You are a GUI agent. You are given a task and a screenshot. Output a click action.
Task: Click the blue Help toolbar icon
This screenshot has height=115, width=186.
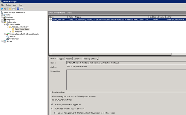(18, 9)
